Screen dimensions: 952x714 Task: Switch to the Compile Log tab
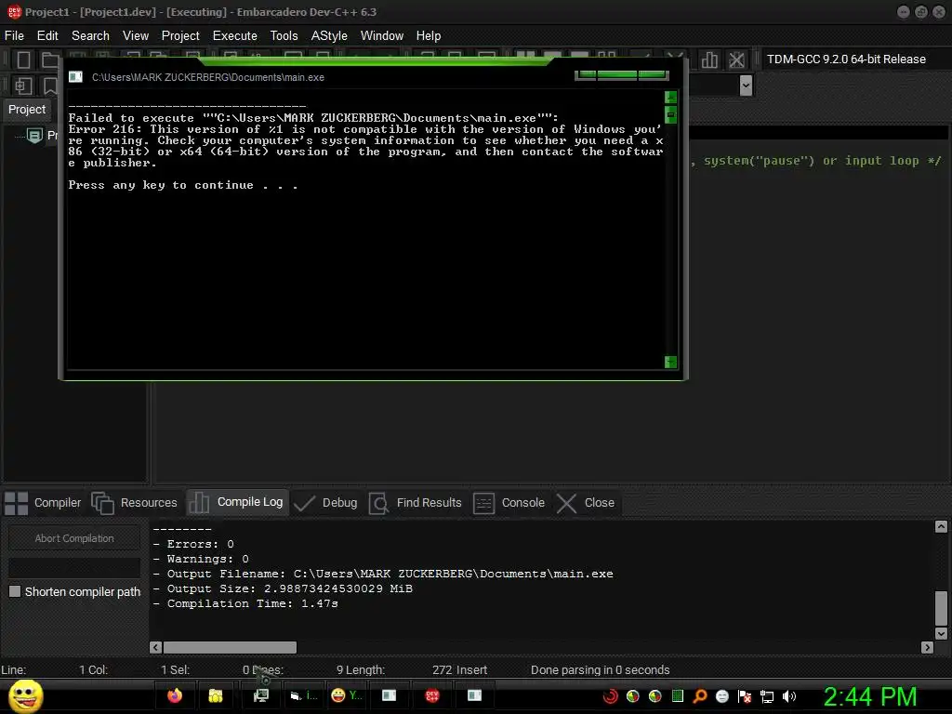tap(235, 502)
